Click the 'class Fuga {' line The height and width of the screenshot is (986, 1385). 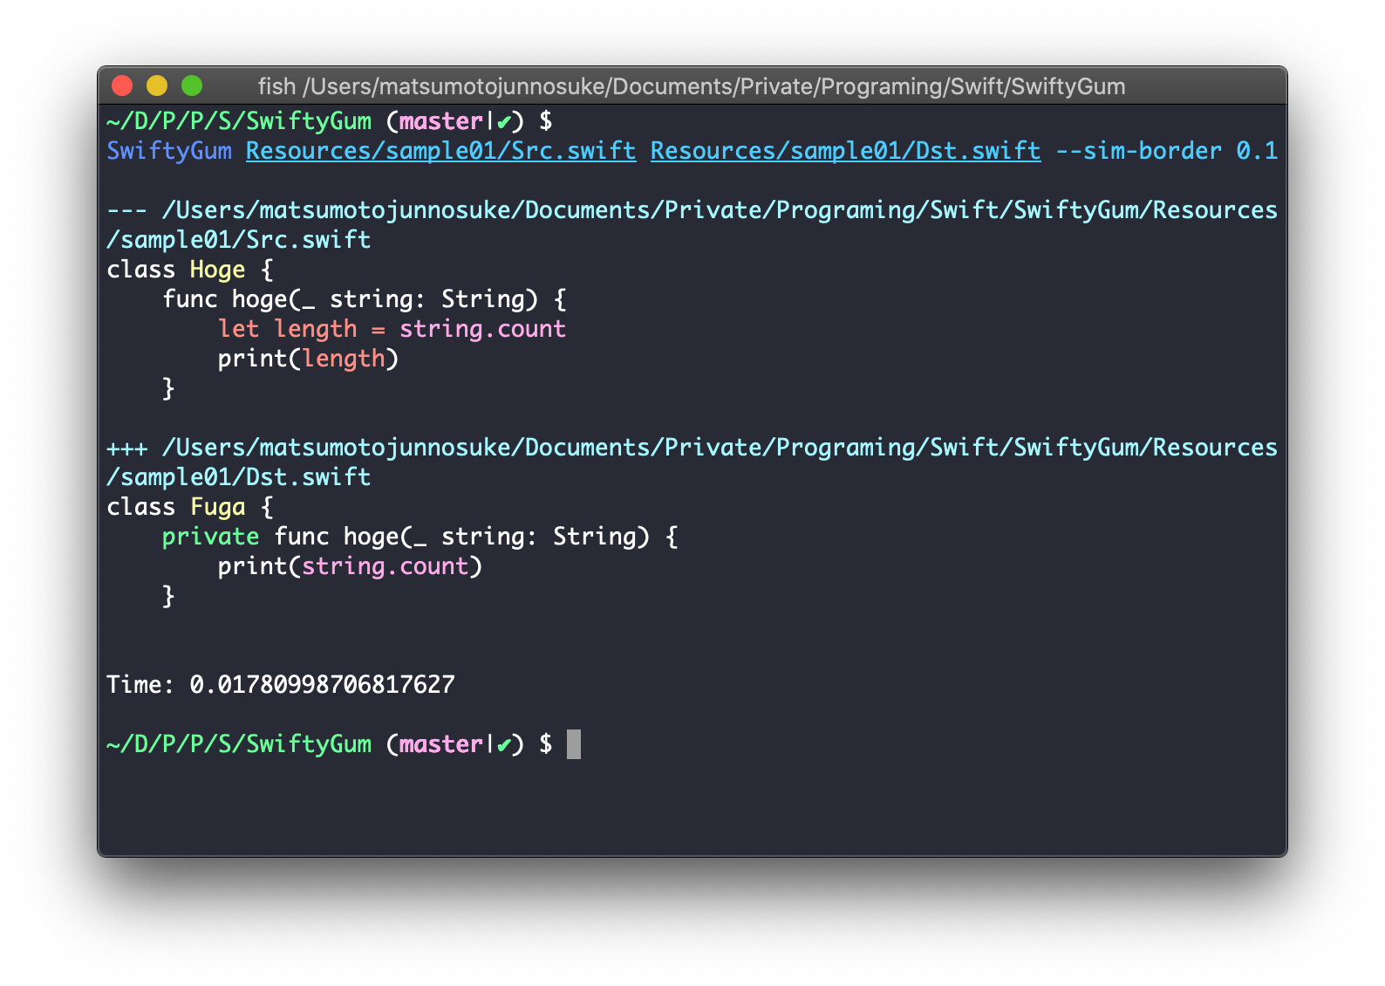click(190, 507)
